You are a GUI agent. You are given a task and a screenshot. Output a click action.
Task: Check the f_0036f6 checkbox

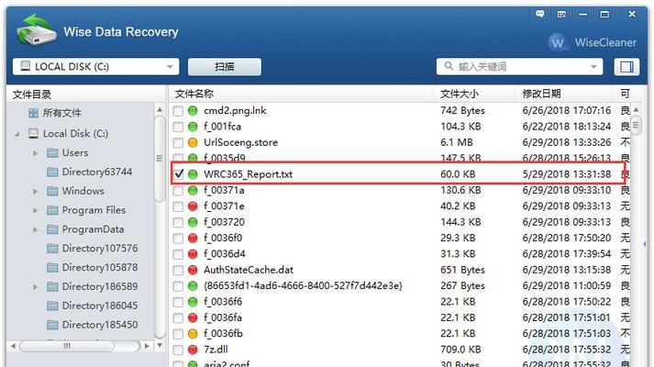pyautogui.click(x=178, y=302)
